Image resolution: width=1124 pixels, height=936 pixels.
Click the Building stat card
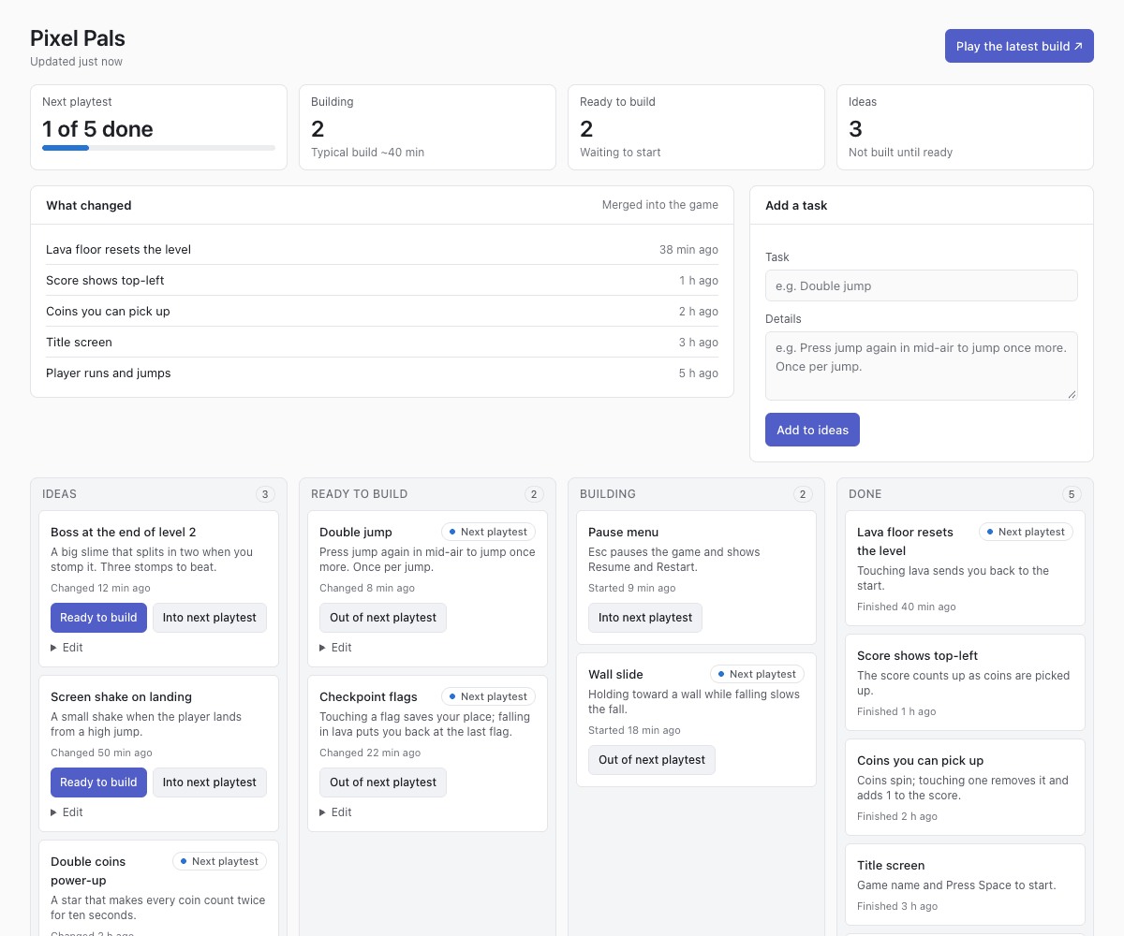427,127
